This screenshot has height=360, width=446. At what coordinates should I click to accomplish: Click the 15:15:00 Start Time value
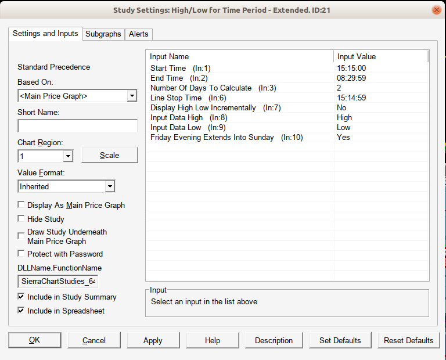[351, 69]
